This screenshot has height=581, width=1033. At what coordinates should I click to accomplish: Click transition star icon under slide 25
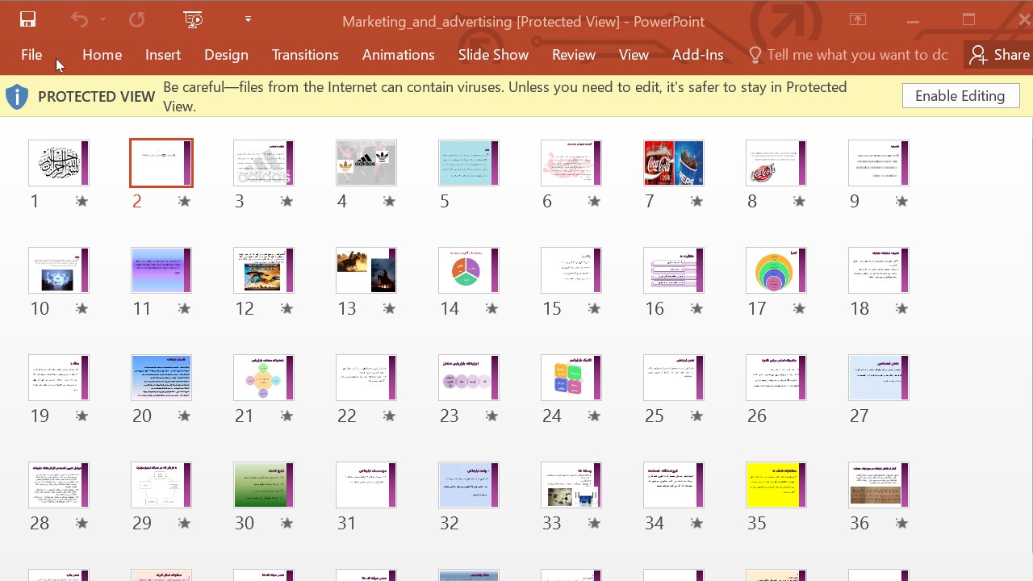pos(696,416)
